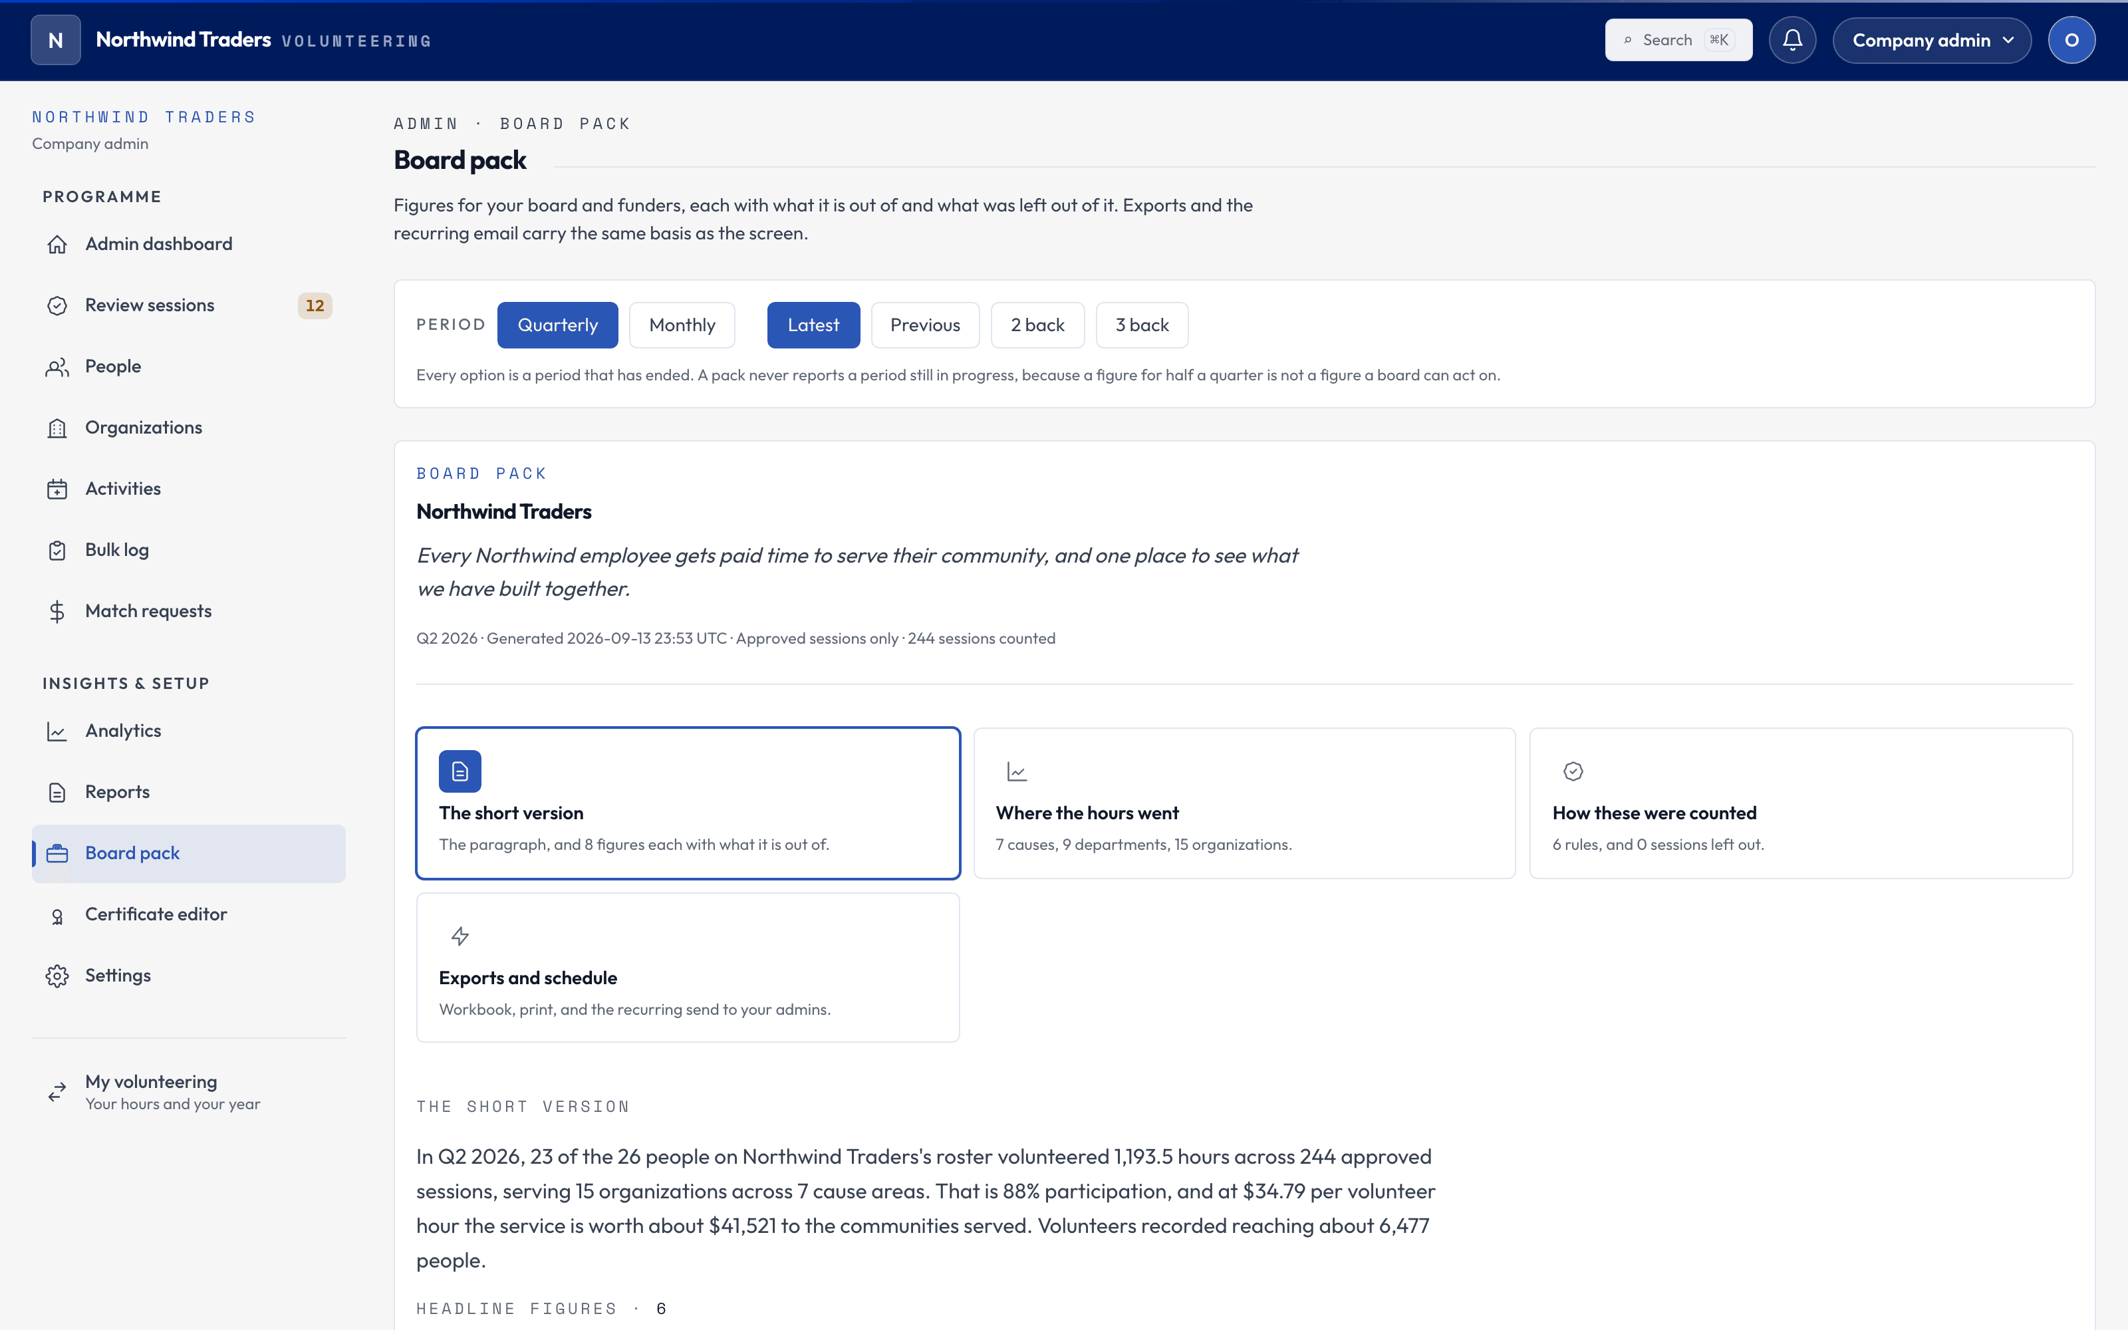Select the 3 back period option
The image size is (2128, 1330).
1141,325
